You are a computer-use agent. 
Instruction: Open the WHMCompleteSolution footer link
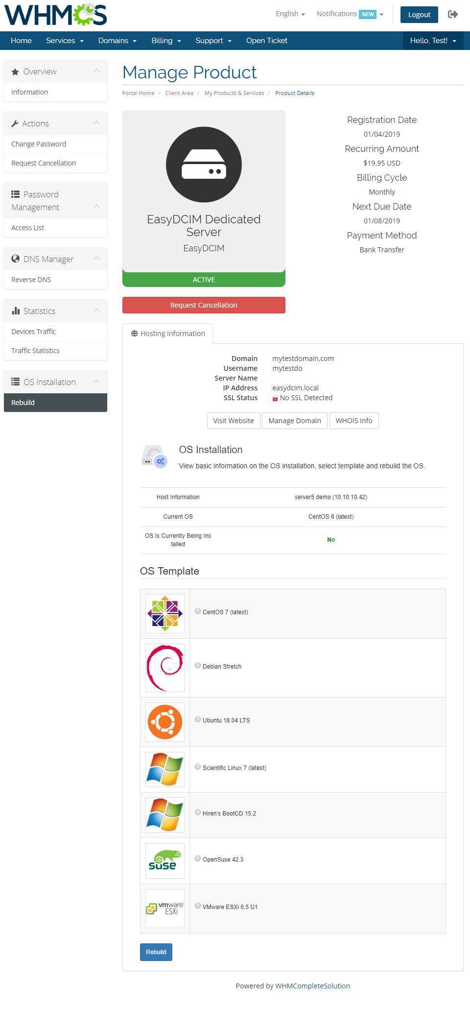click(x=312, y=986)
